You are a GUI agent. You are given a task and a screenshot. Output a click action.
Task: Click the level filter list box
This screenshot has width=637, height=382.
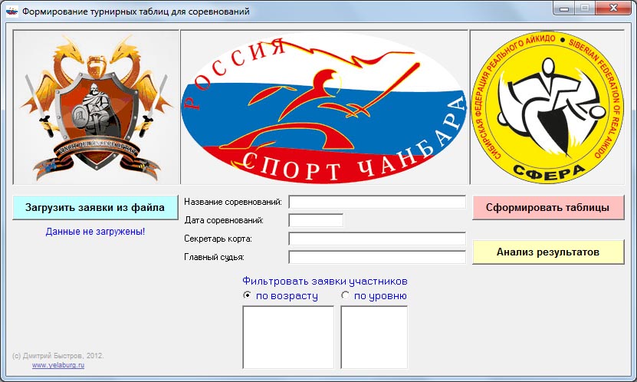pyautogui.click(x=374, y=338)
